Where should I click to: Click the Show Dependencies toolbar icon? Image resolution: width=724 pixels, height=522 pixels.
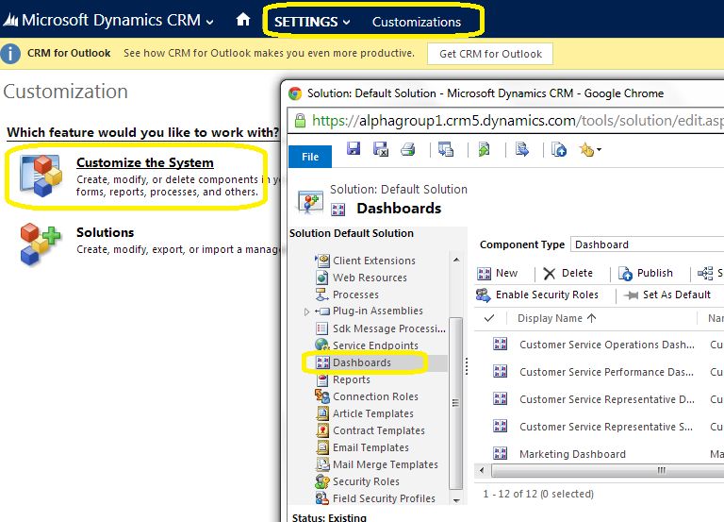(446, 149)
